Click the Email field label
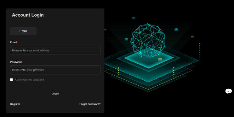The image size is (234, 117). tap(13, 42)
